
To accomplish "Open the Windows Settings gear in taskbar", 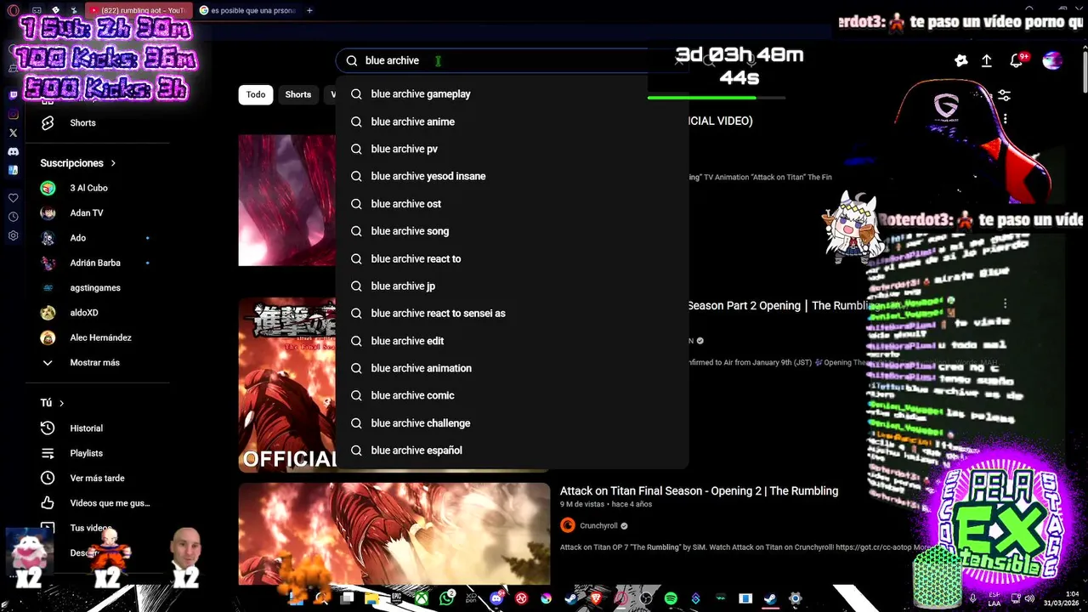I will point(796,598).
